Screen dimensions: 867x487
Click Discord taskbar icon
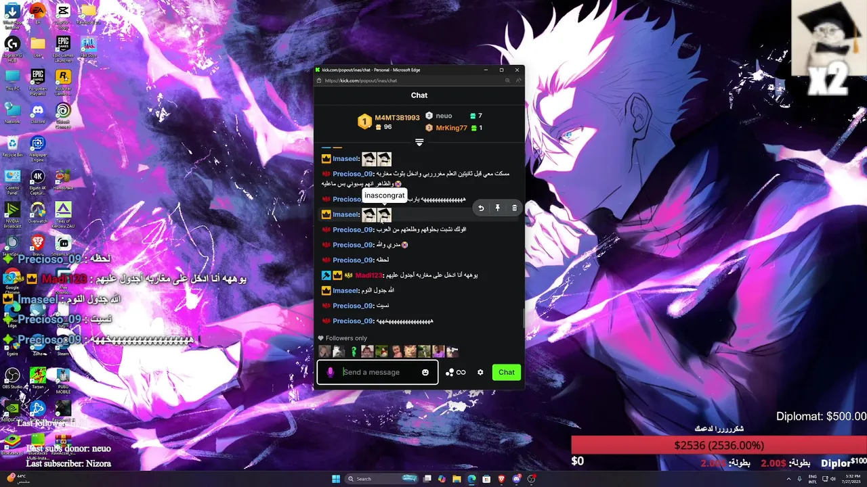pyautogui.click(x=517, y=479)
